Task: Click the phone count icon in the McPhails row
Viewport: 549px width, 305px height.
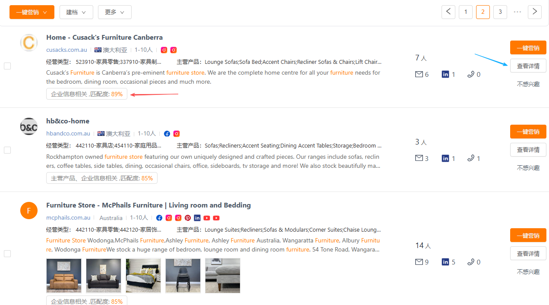Action: [471, 262]
